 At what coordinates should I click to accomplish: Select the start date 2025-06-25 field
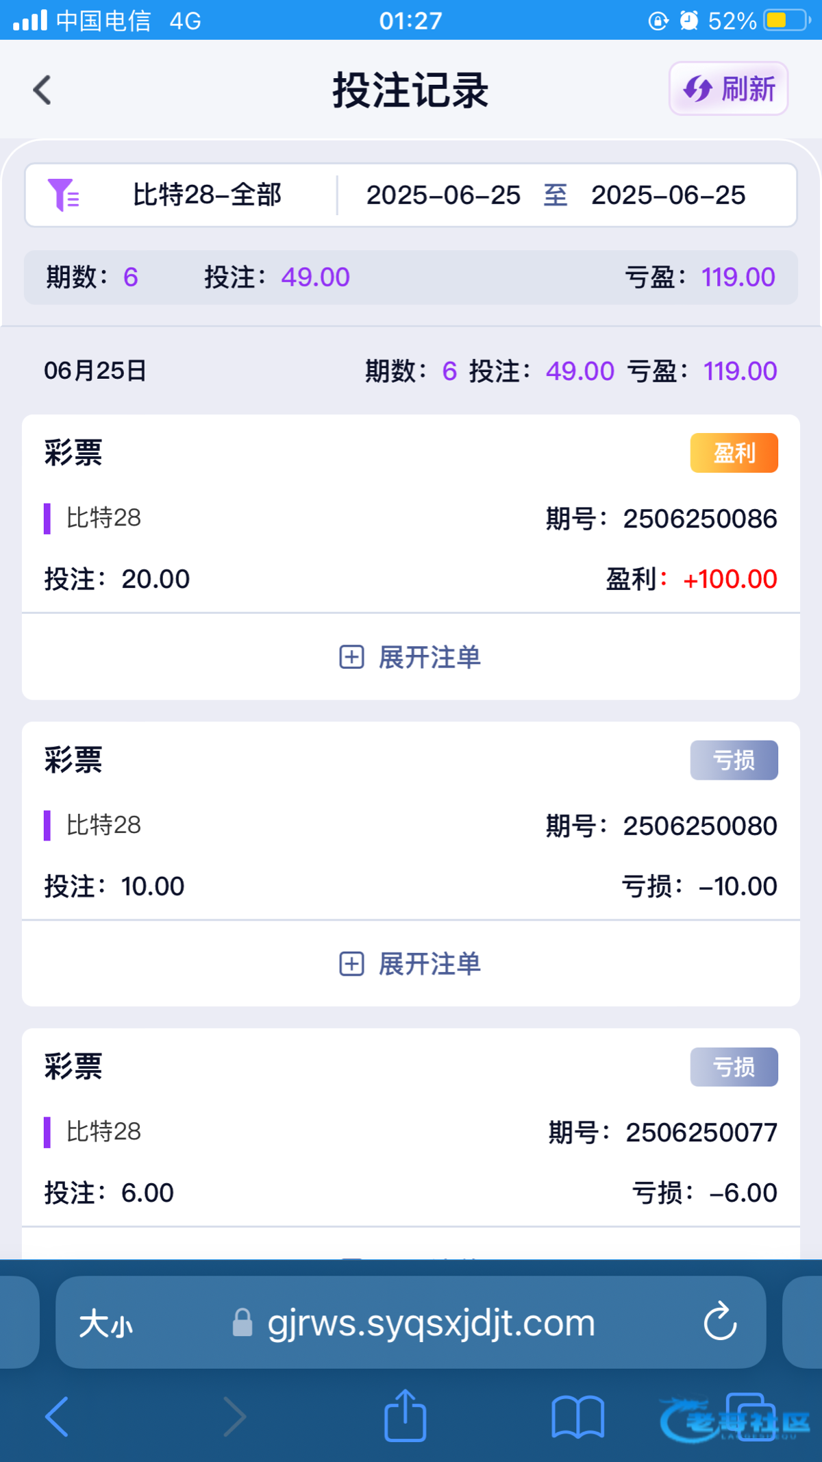click(x=443, y=195)
